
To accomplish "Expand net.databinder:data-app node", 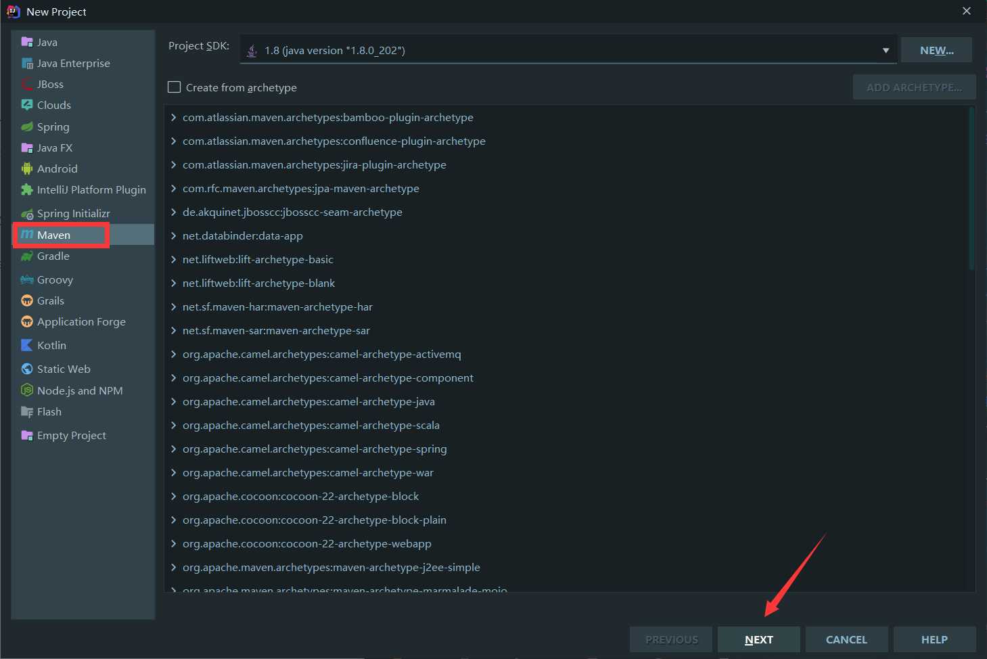I will (174, 236).
